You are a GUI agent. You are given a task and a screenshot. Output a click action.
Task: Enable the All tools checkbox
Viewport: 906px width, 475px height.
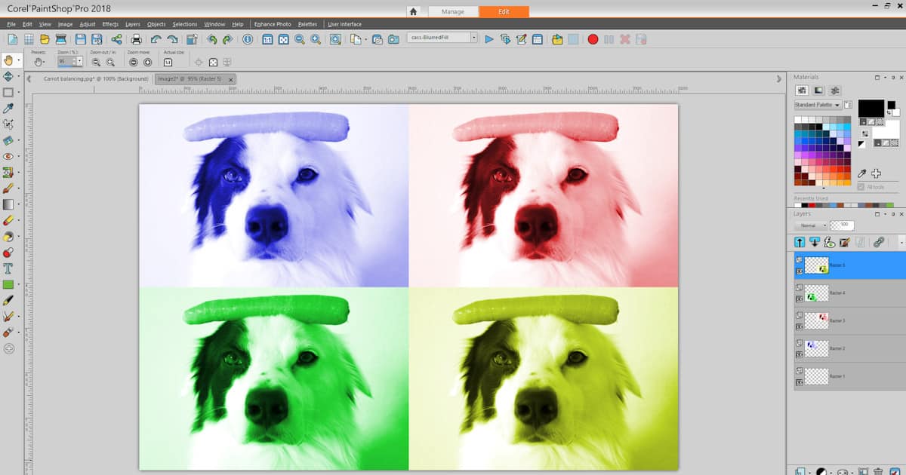860,185
